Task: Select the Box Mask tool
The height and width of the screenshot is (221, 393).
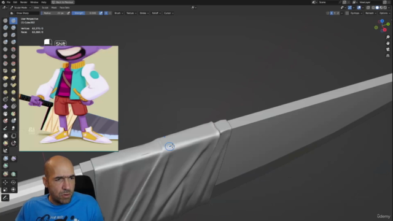Action: point(6,136)
